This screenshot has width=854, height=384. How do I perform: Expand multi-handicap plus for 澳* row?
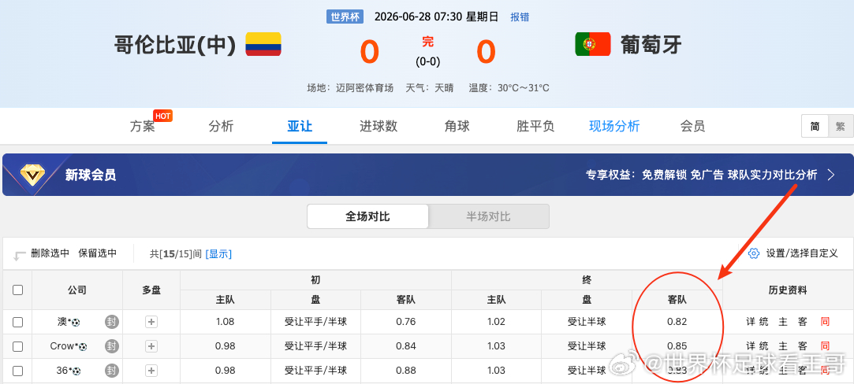click(x=151, y=322)
